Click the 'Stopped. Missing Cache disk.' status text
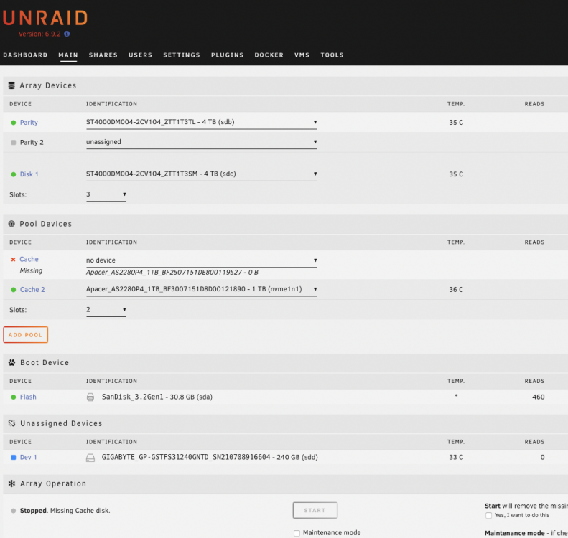568x538 pixels. pyautogui.click(x=65, y=511)
